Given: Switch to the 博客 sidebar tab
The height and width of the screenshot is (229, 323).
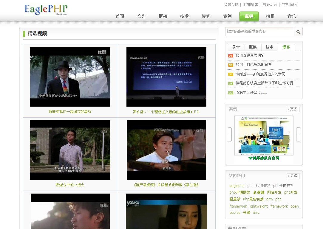Looking at the screenshot, I should 286,47.
